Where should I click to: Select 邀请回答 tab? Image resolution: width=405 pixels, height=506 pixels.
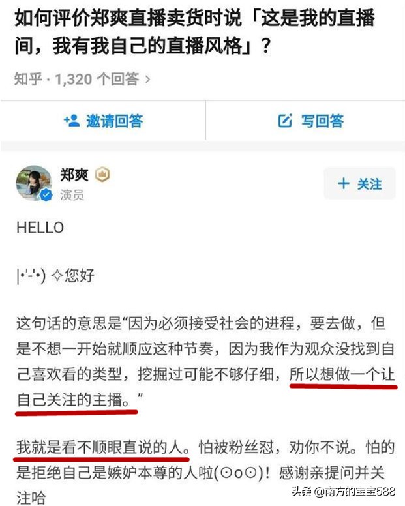[x=103, y=121]
